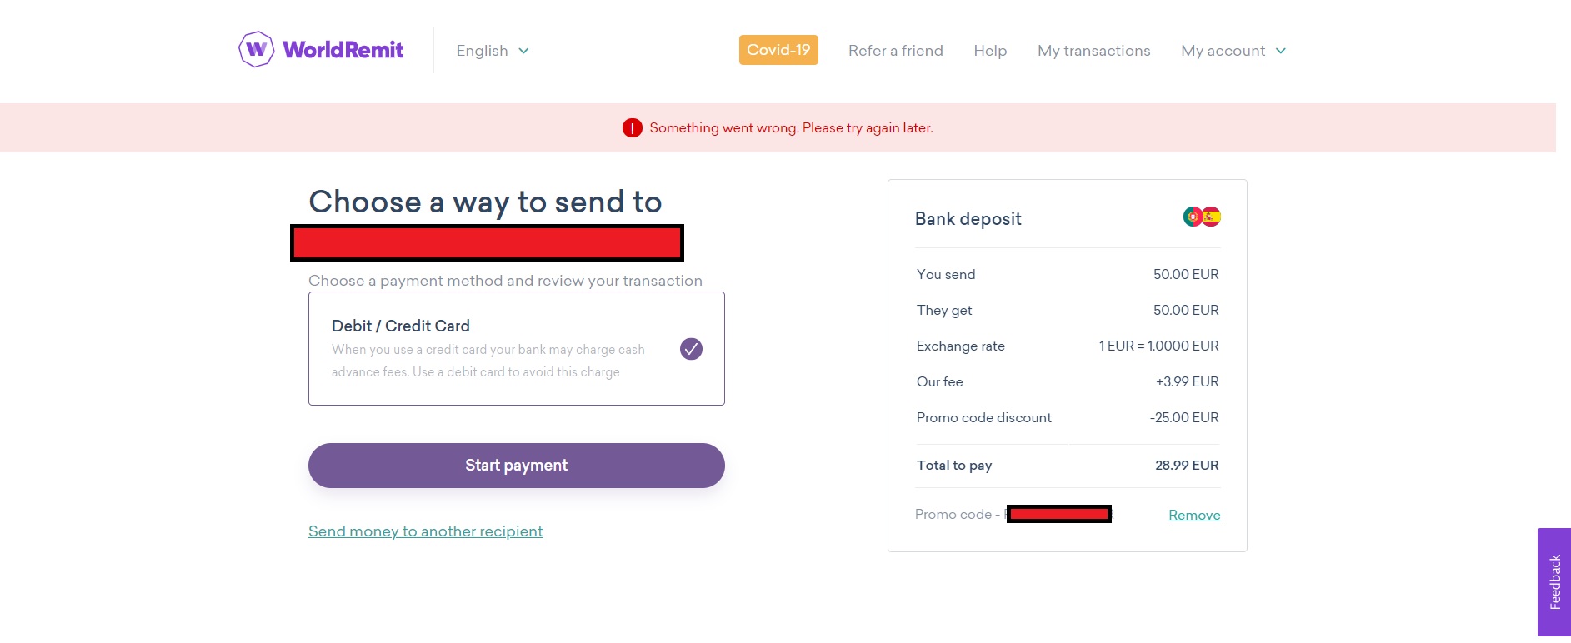Screen dimensions: 1571x643
Task: Open the English language dropdown
Action: [483, 51]
